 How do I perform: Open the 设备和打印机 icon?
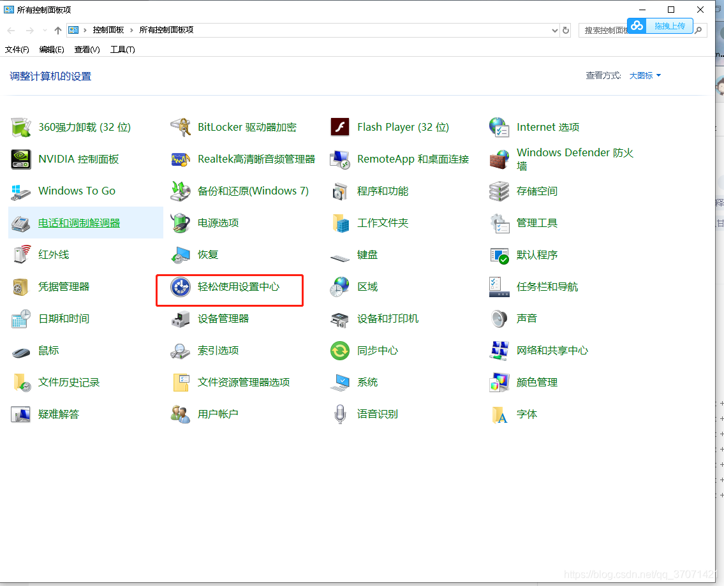pos(340,319)
